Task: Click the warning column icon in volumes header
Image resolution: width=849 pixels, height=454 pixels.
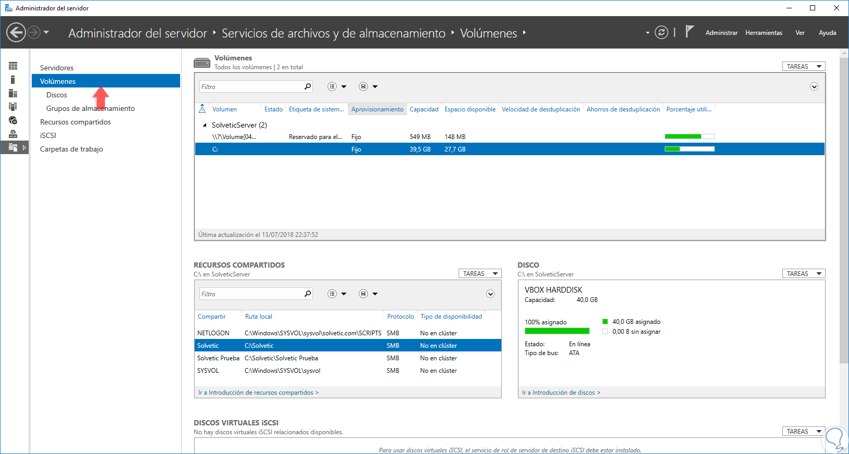Action: tap(202, 109)
